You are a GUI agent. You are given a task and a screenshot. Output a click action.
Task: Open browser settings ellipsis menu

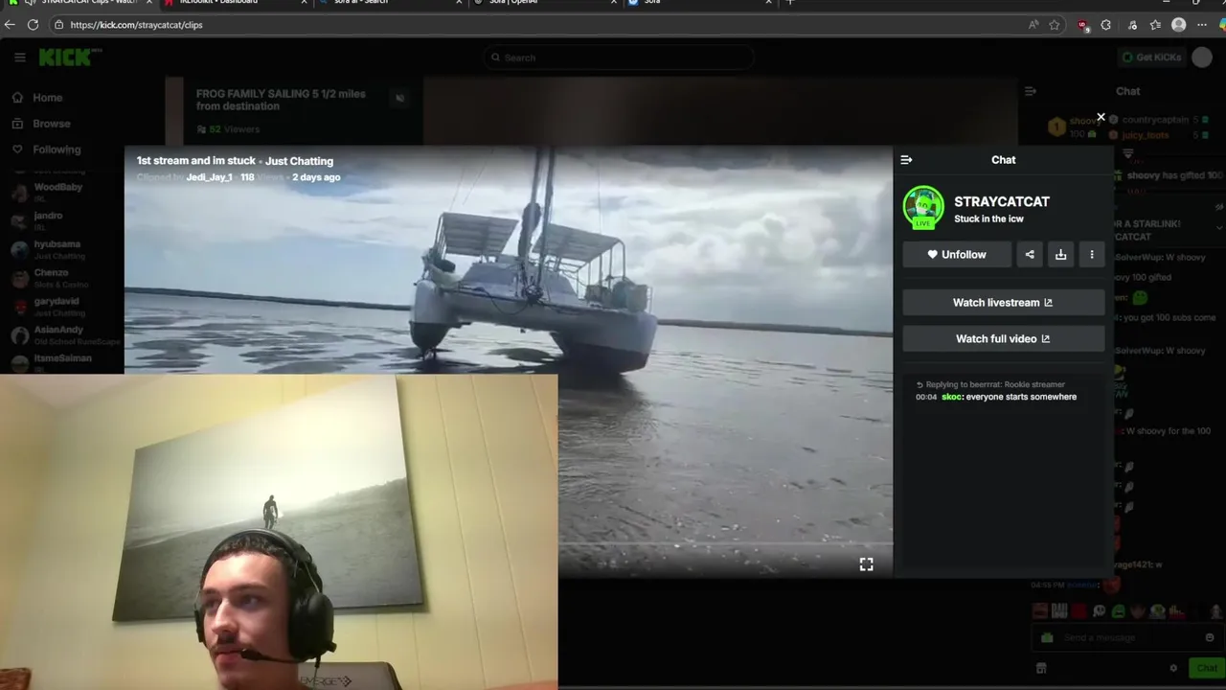[1202, 25]
